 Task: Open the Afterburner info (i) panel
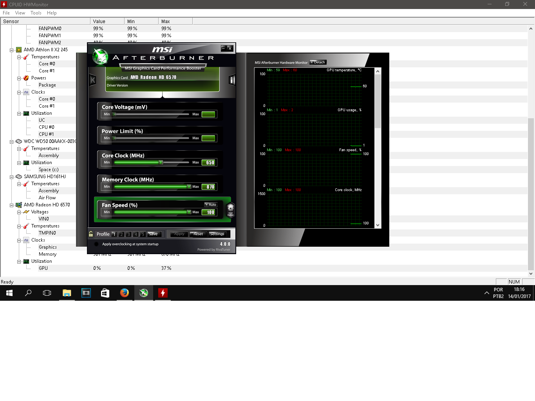click(232, 80)
